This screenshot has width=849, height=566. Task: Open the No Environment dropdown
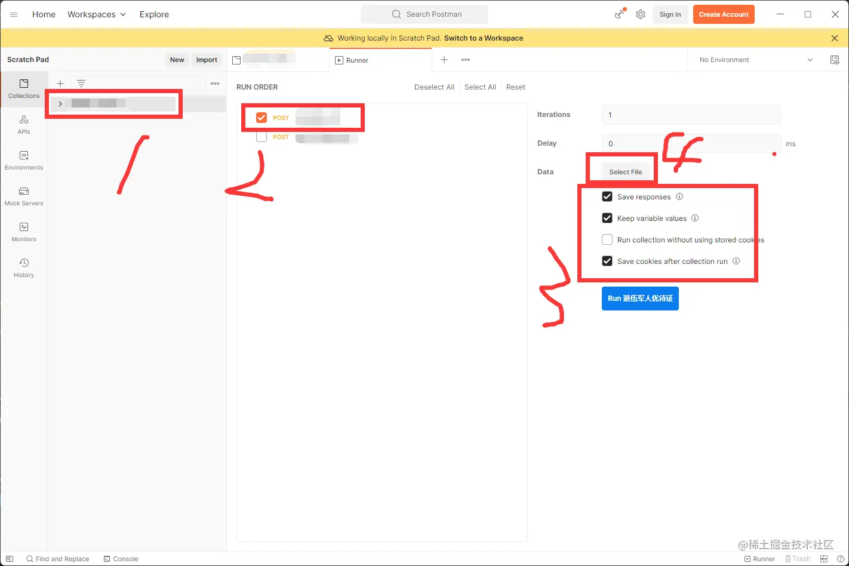756,60
